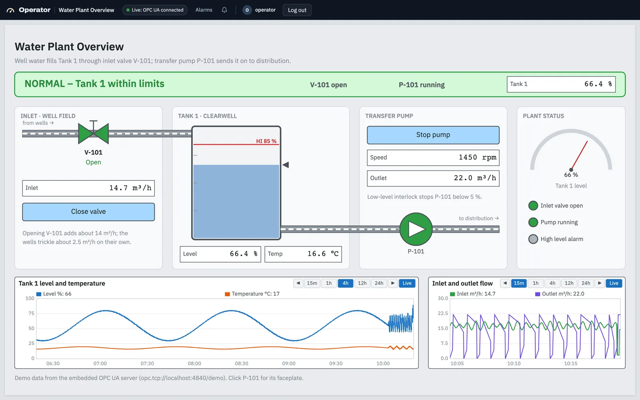The width and height of the screenshot is (640, 400).
Task: Step back in flow chart history
Action: point(505,283)
